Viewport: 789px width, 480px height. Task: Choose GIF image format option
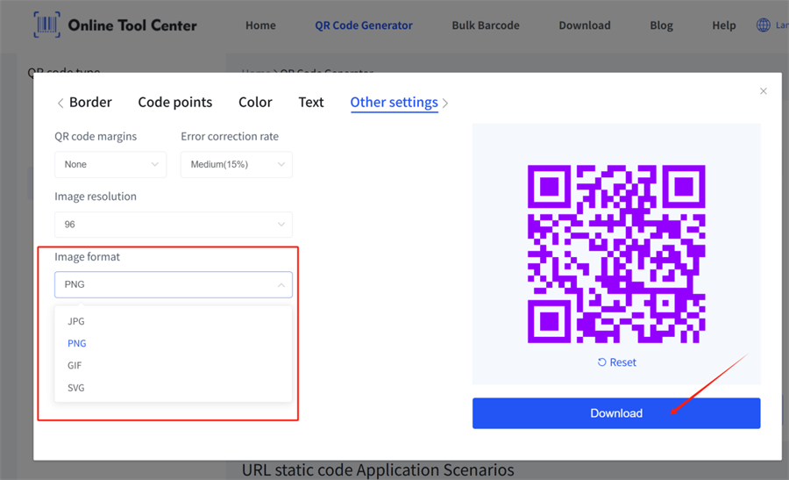[75, 365]
